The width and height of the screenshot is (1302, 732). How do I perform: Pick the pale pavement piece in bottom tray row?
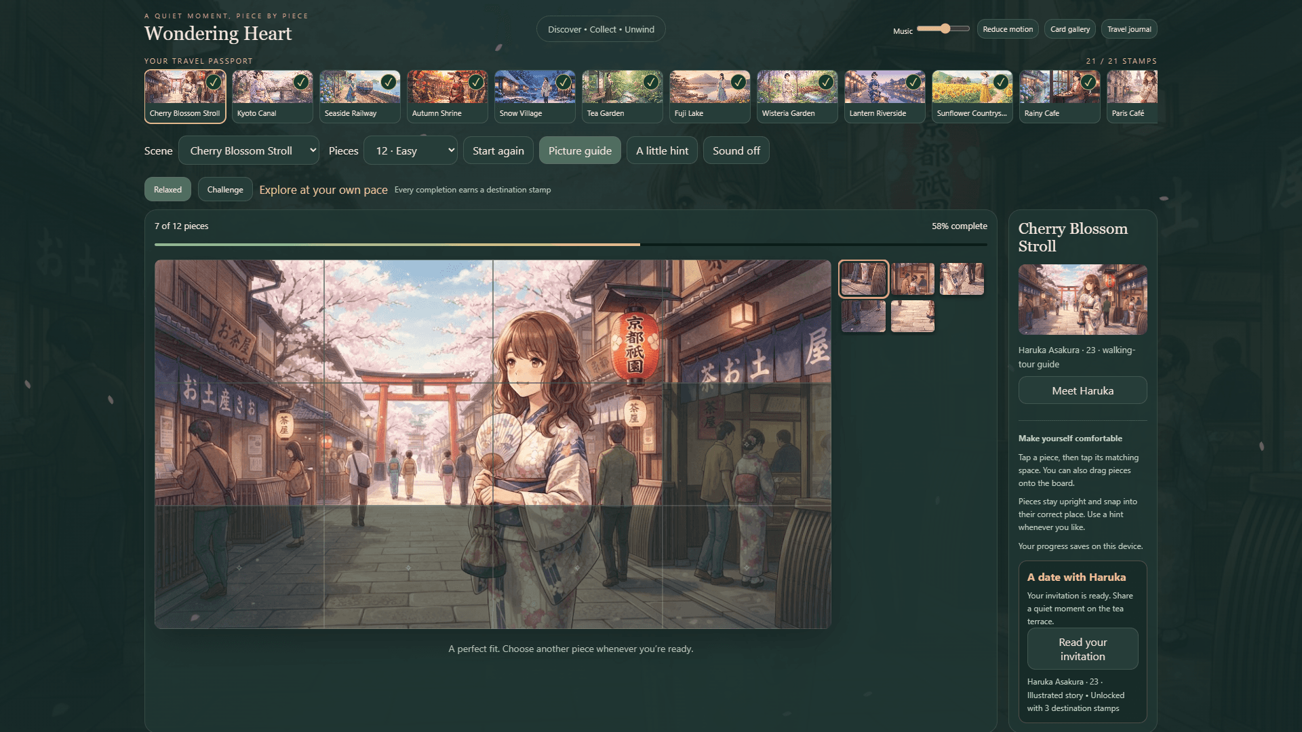(x=913, y=316)
